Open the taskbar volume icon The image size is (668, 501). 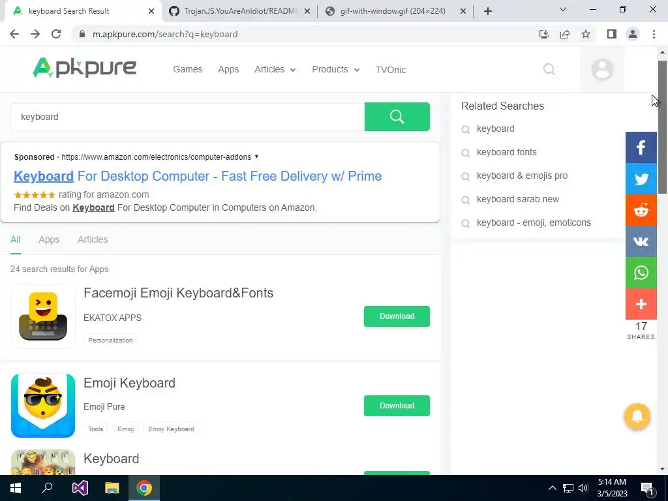point(583,488)
